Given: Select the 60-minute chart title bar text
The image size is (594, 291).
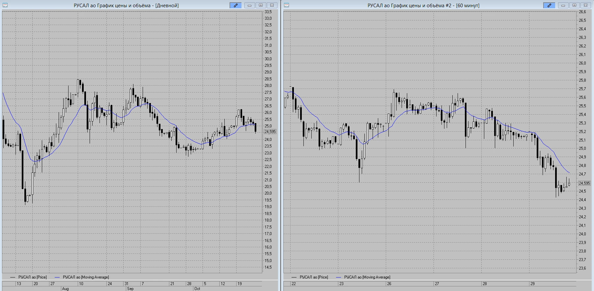Looking at the screenshot, I should 424,6.
